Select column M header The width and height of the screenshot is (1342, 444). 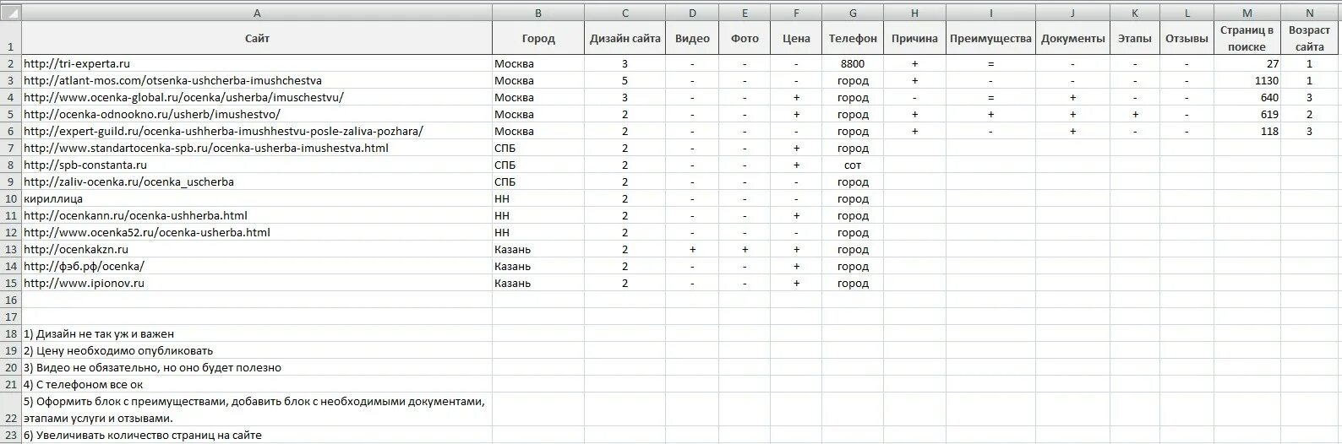1247,13
